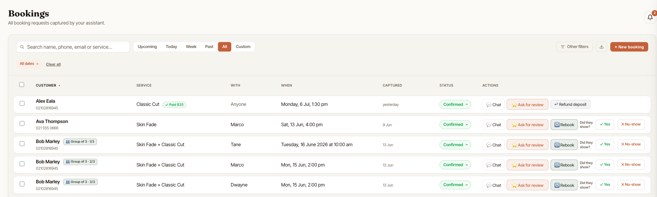
Task: Open Other filters
Action: [x=574, y=47]
